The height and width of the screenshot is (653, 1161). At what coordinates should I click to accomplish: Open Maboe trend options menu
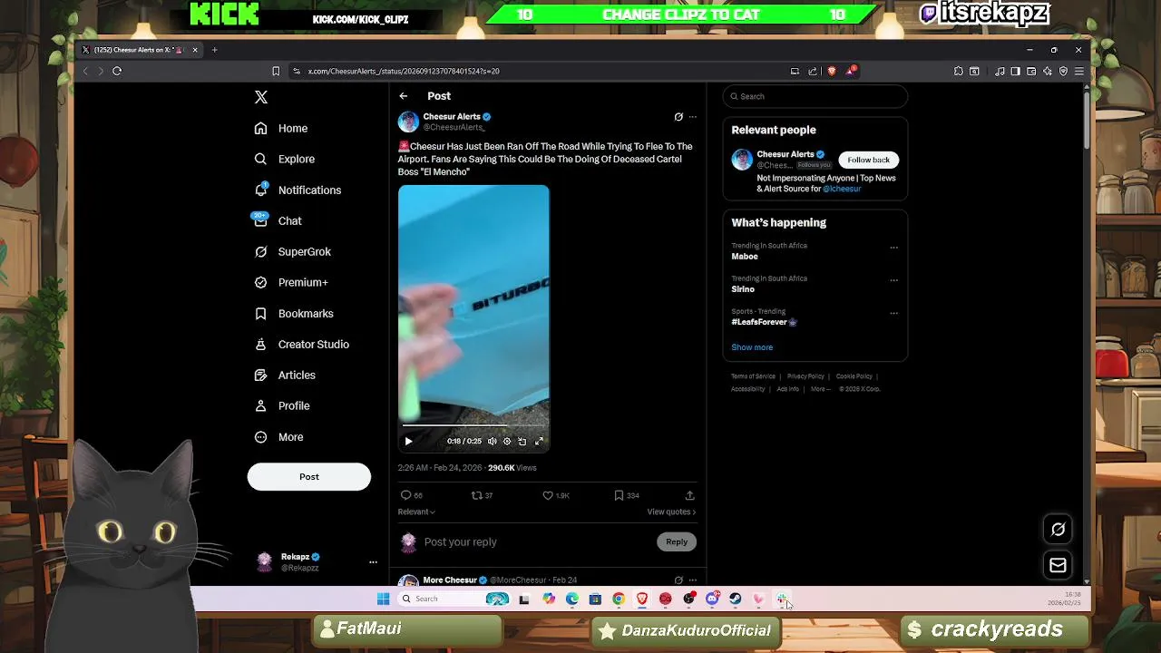pos(893,248)
